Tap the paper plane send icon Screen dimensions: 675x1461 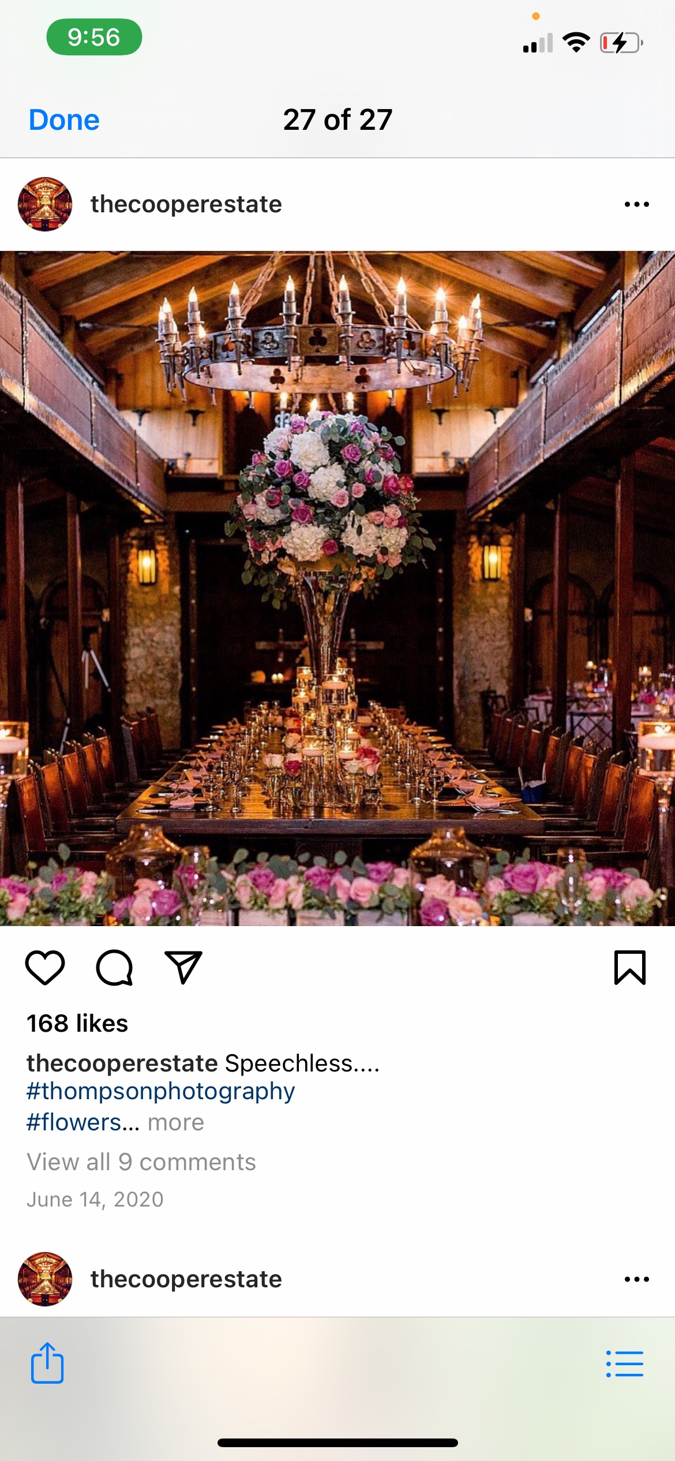pyautogui.click(x=183, y=968)
